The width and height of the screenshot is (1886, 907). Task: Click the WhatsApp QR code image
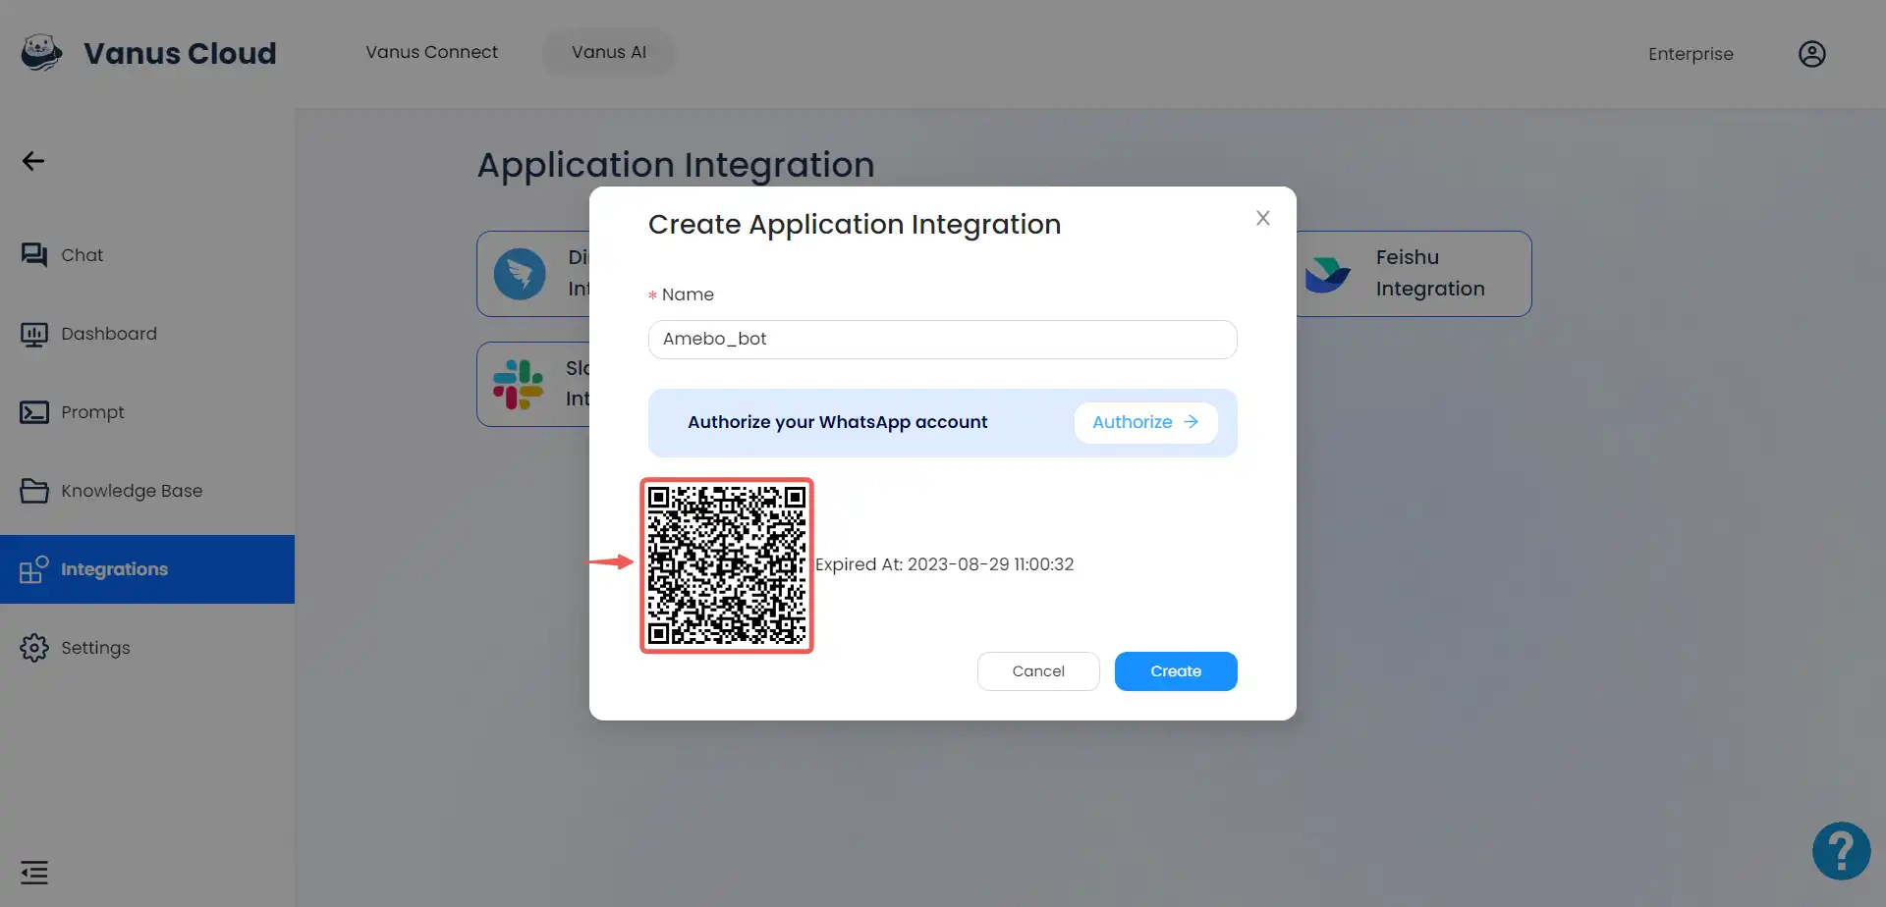click(x=727, y=565)
